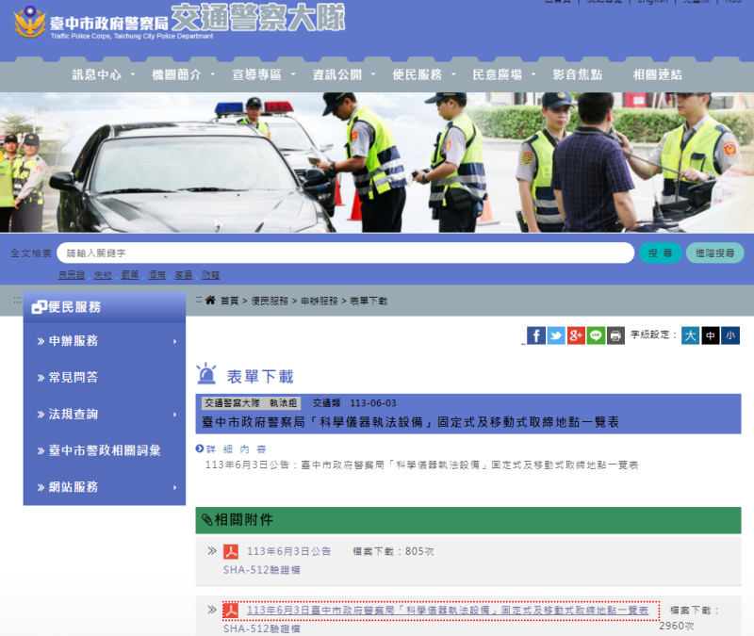This screenshot has width=754, height=636.
Task: Open the 進階搜尋 advanced search
Action: 714,253
